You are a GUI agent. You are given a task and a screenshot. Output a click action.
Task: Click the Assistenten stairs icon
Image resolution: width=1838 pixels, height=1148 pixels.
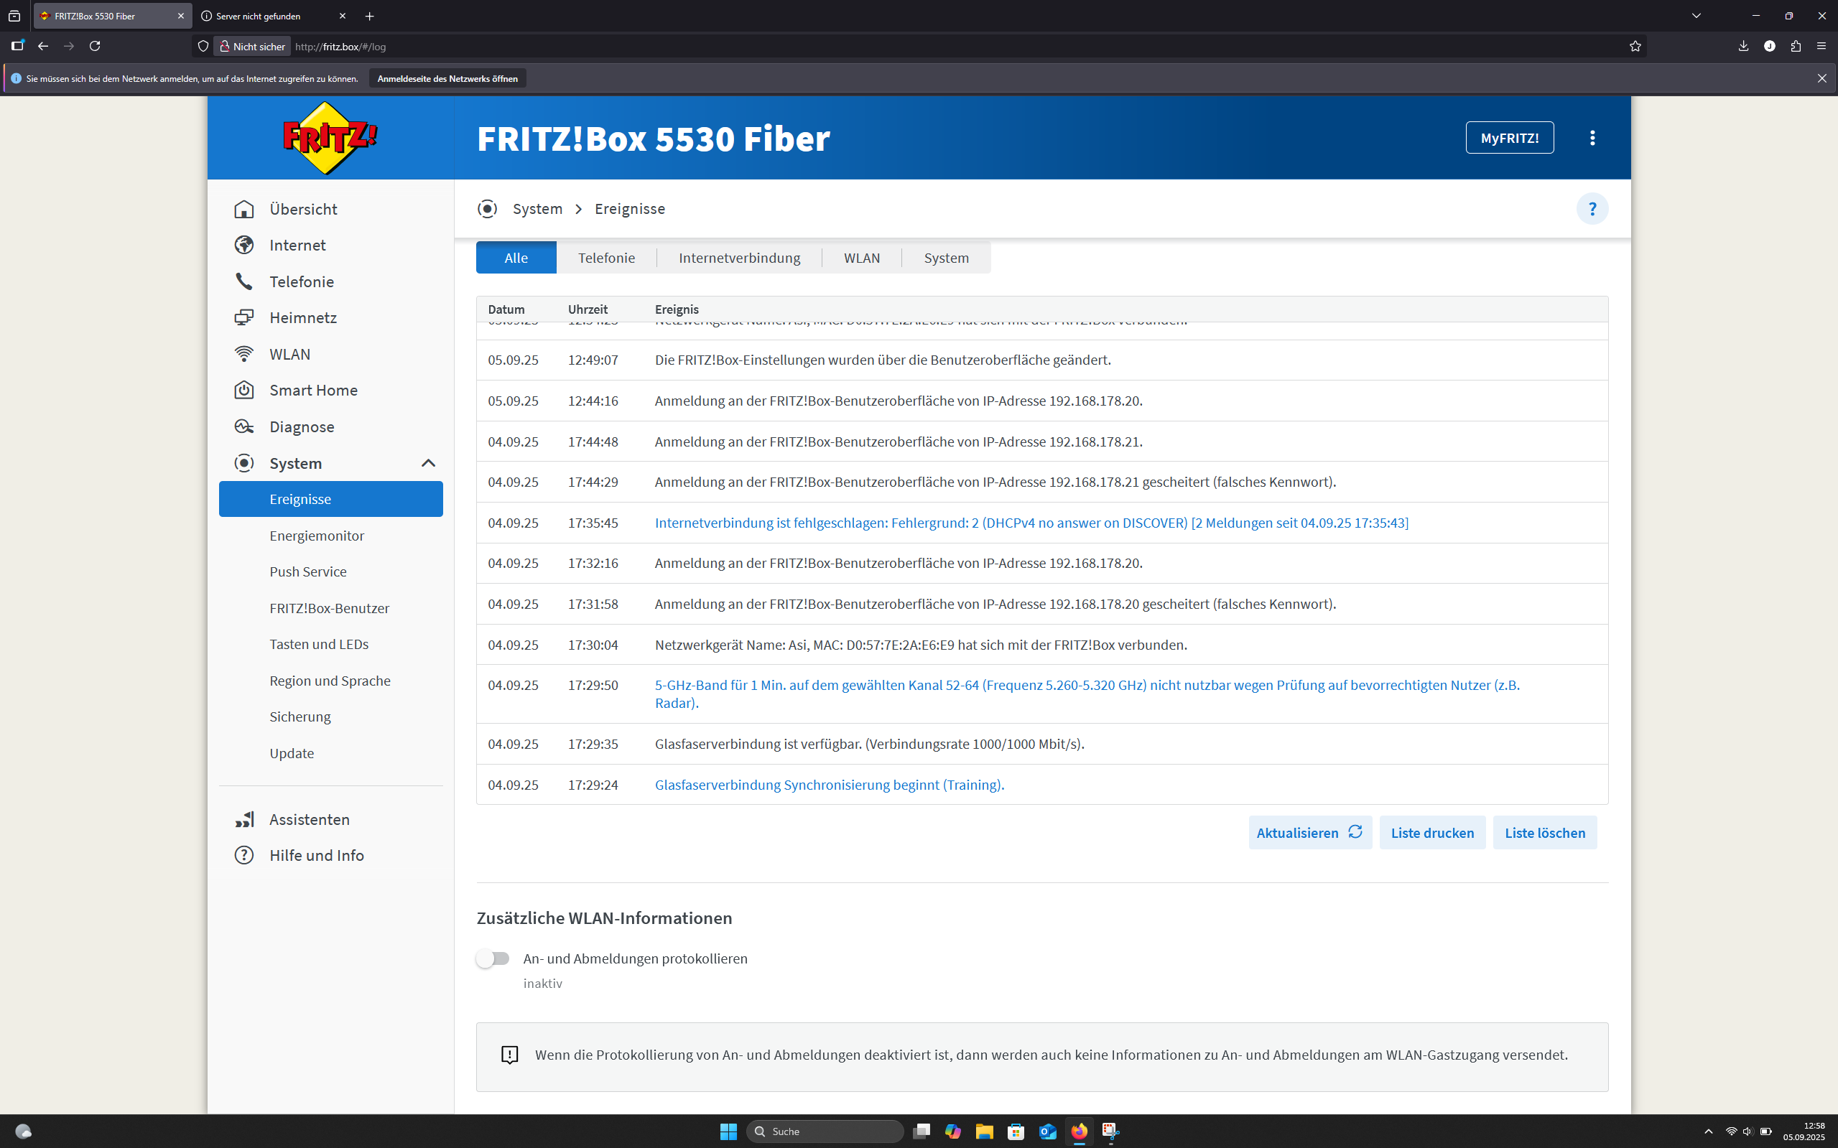243,819
